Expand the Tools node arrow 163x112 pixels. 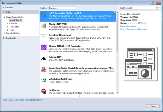click(x=8, y=30)
